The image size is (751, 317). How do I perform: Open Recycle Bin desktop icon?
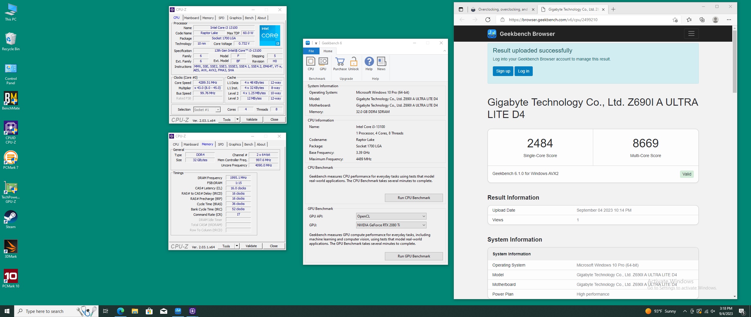[11, 41]
